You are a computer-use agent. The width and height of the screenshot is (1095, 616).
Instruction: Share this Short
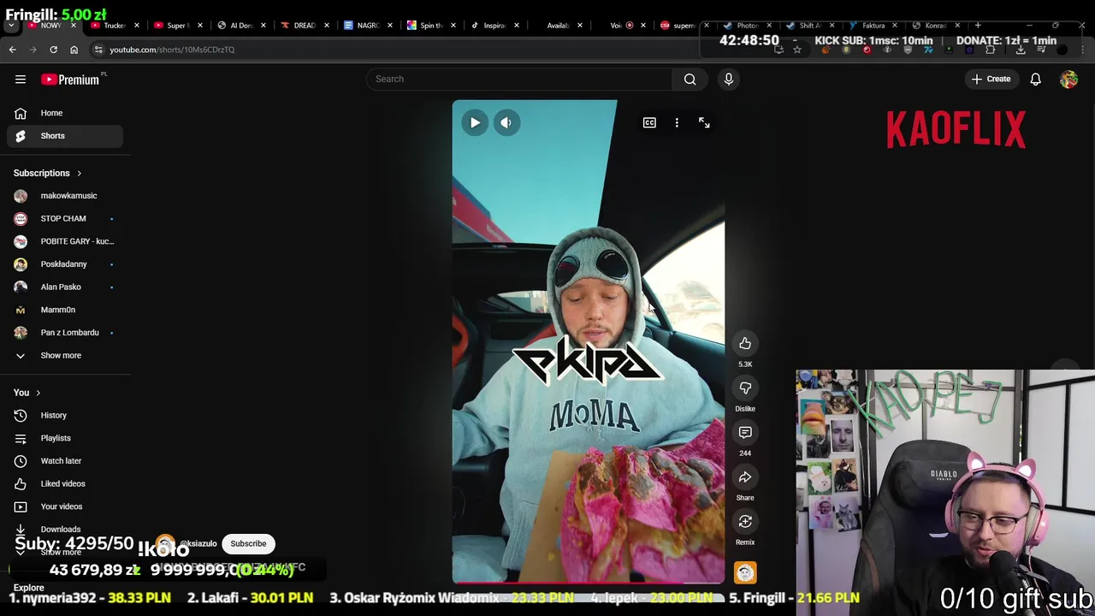click(x=745, y=477)
